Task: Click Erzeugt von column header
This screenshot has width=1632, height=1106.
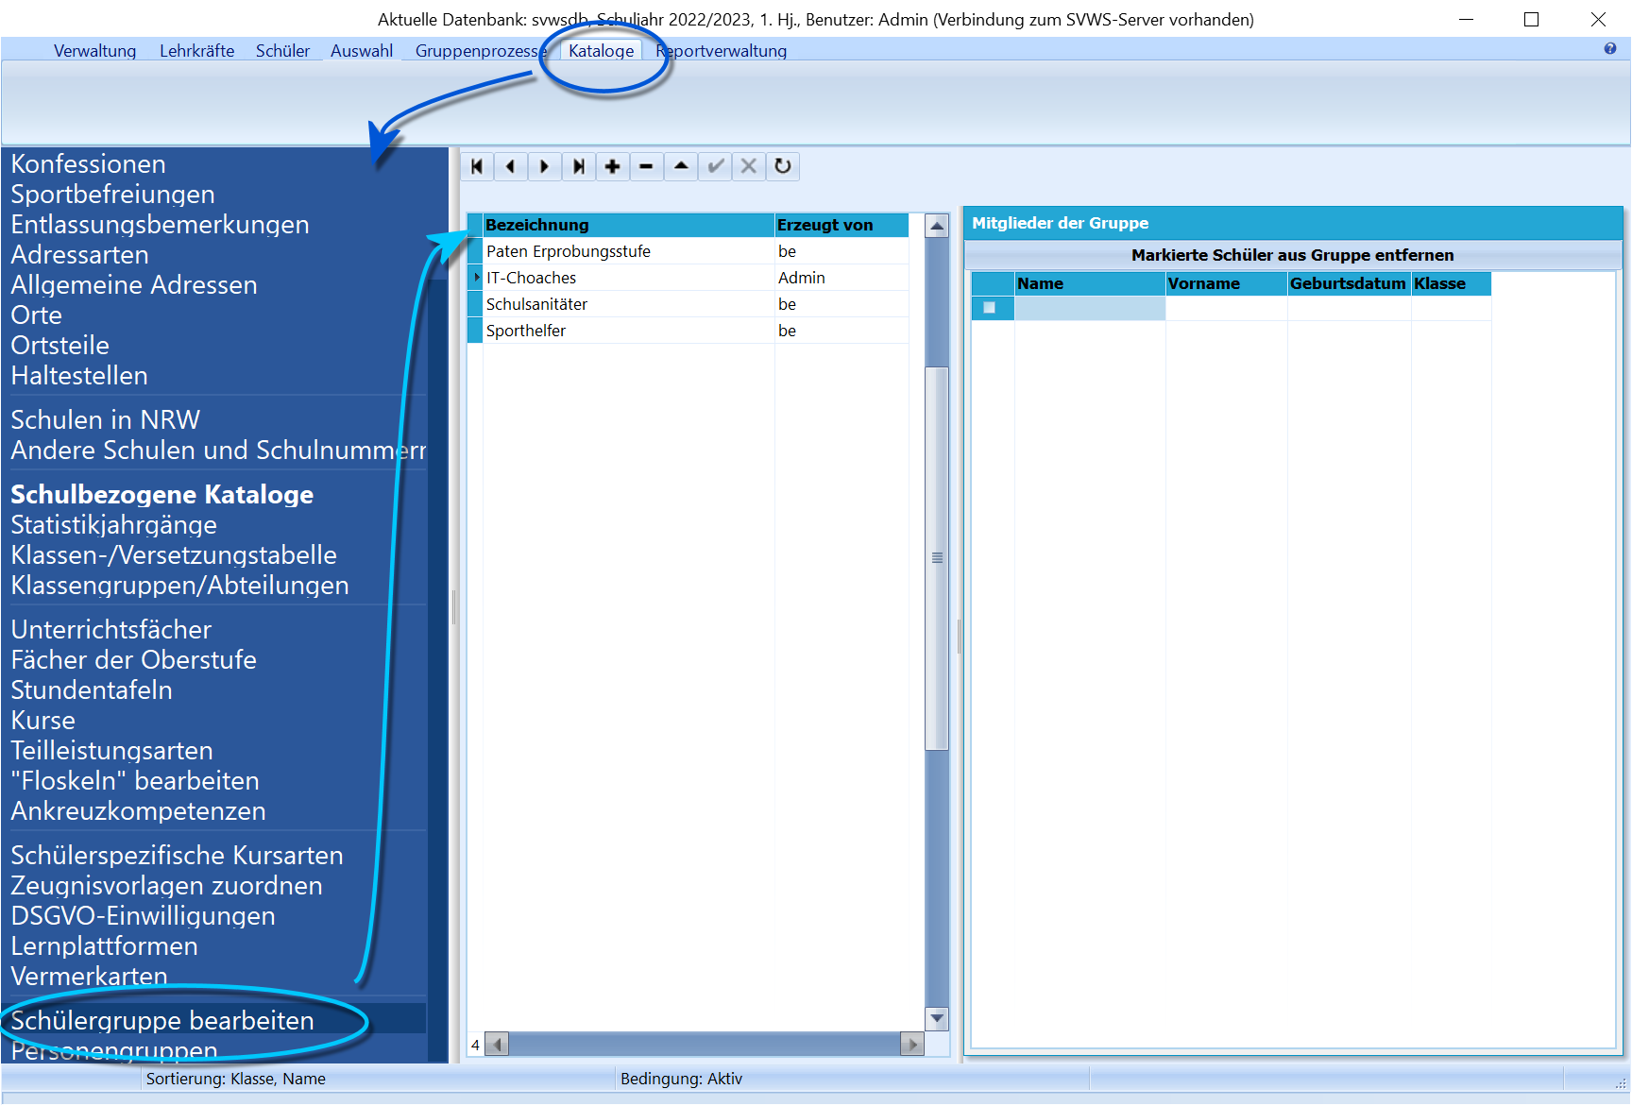Action: pos(841,225)
